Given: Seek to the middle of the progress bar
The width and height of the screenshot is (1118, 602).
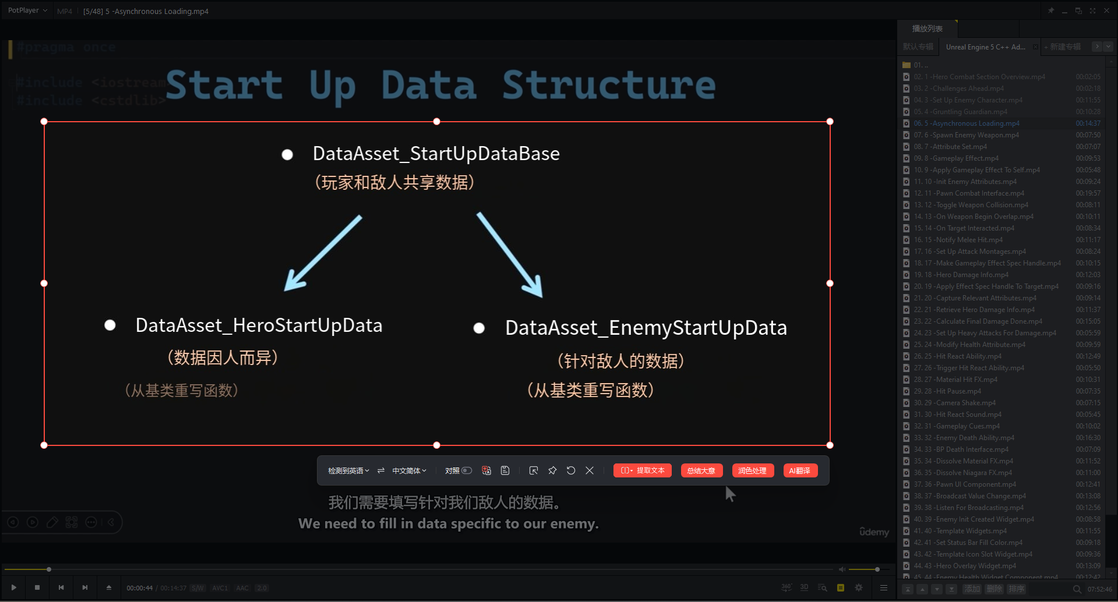Looking at the screenshot, I should click(419, 569).
